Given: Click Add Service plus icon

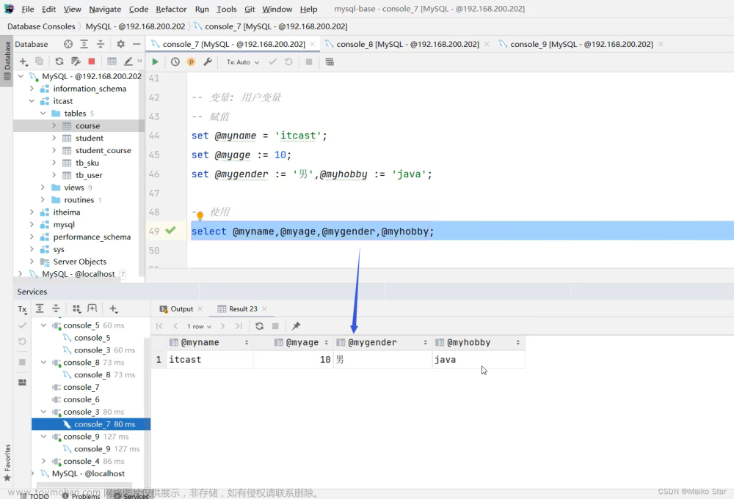Looking at the screenshot, I should click(x=113, y=308).
